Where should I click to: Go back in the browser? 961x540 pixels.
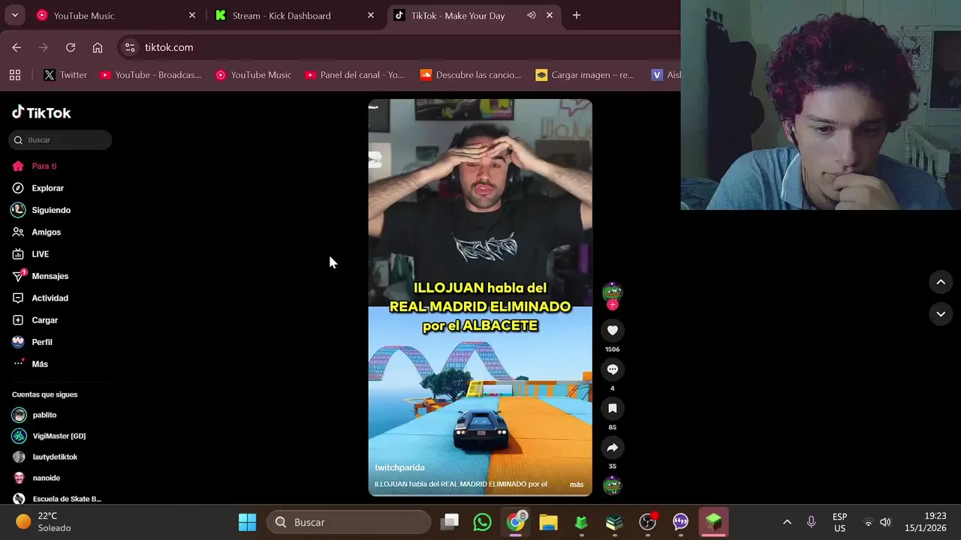click(17, 47)
